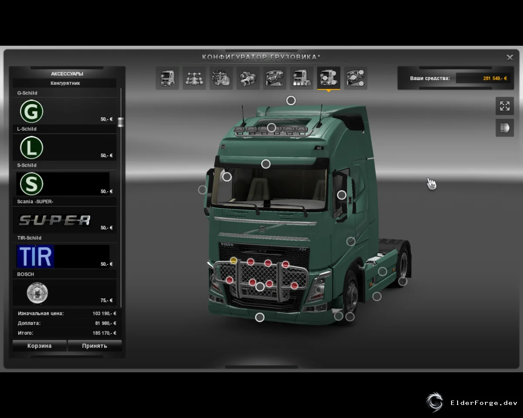This screenshot has width=523, height=418.
Task: Open the transmission configuration tab
Action: pyautogui.click(x=248, y=78)
